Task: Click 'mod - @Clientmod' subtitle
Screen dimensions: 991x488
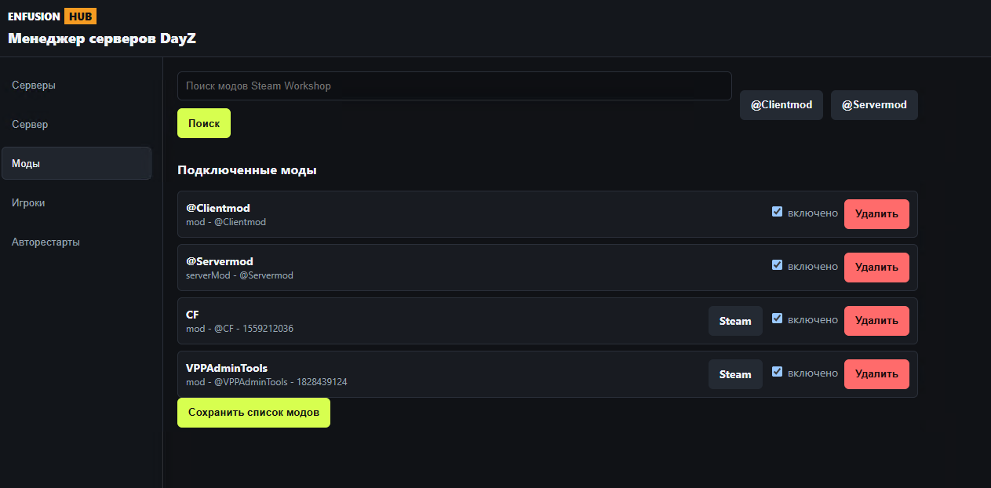Action: 226,222
